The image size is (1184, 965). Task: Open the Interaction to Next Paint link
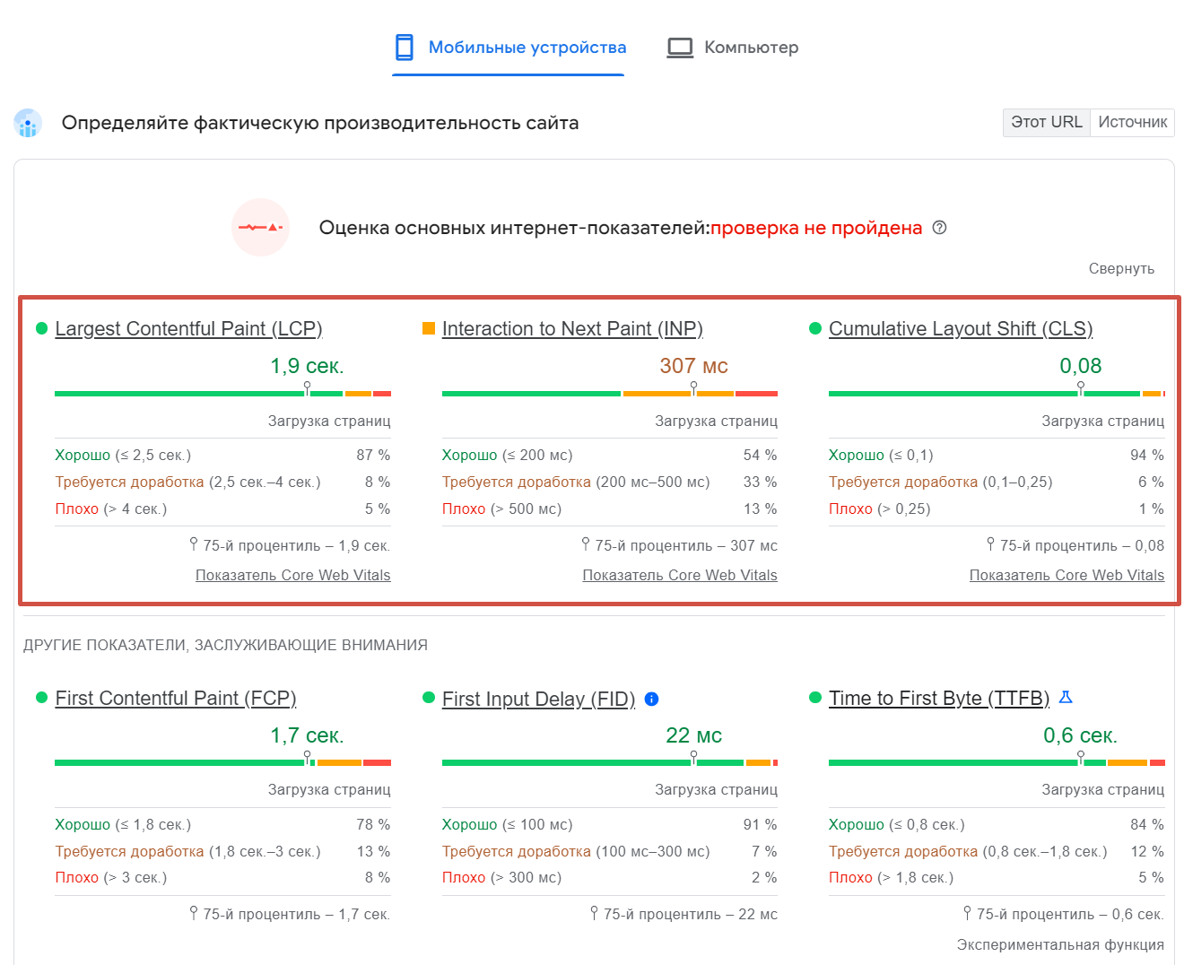[571, 329]
